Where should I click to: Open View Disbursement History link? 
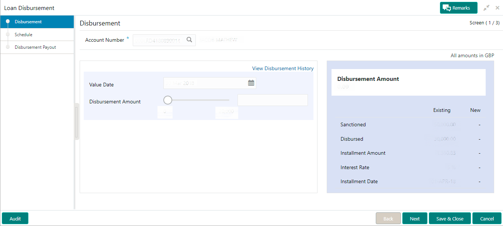283,68
